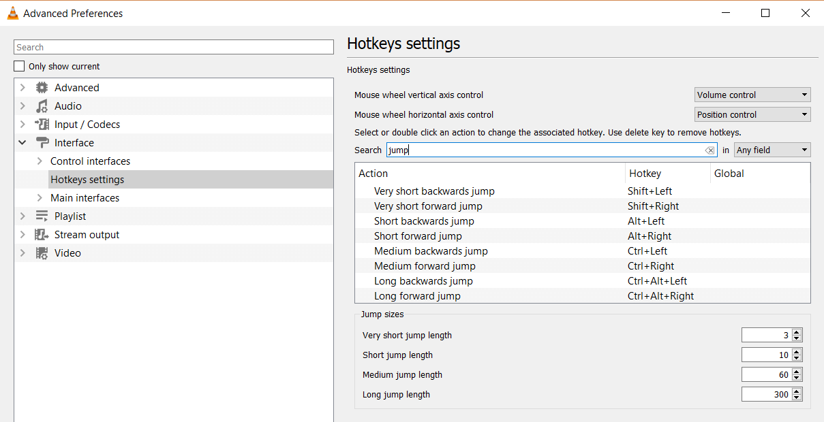Expand the Control interfaces tree node
Screen dimensions: 824x422
tap(40, 161)
